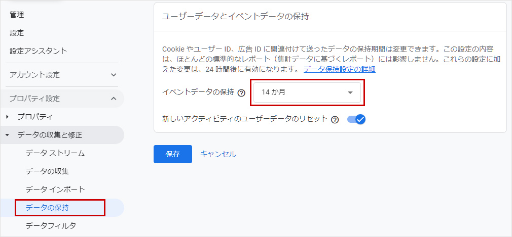512x237 pixels.
Task: Click the キャンセル button
Action: 218,154
